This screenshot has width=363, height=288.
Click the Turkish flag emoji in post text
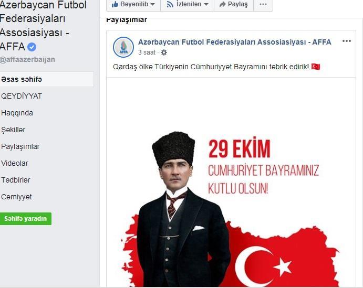click(x=316, y=67)
